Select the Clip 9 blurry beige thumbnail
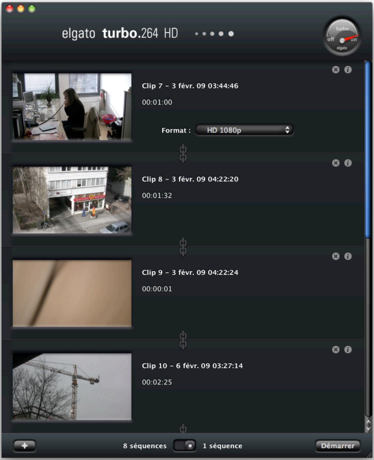This screenshot has width=374, height=460. click(72, 293)
